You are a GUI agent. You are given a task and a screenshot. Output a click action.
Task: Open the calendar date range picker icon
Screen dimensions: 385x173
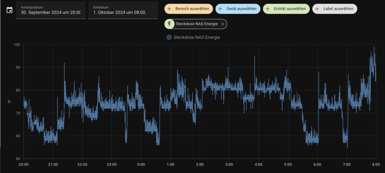(x=9, y=10)
